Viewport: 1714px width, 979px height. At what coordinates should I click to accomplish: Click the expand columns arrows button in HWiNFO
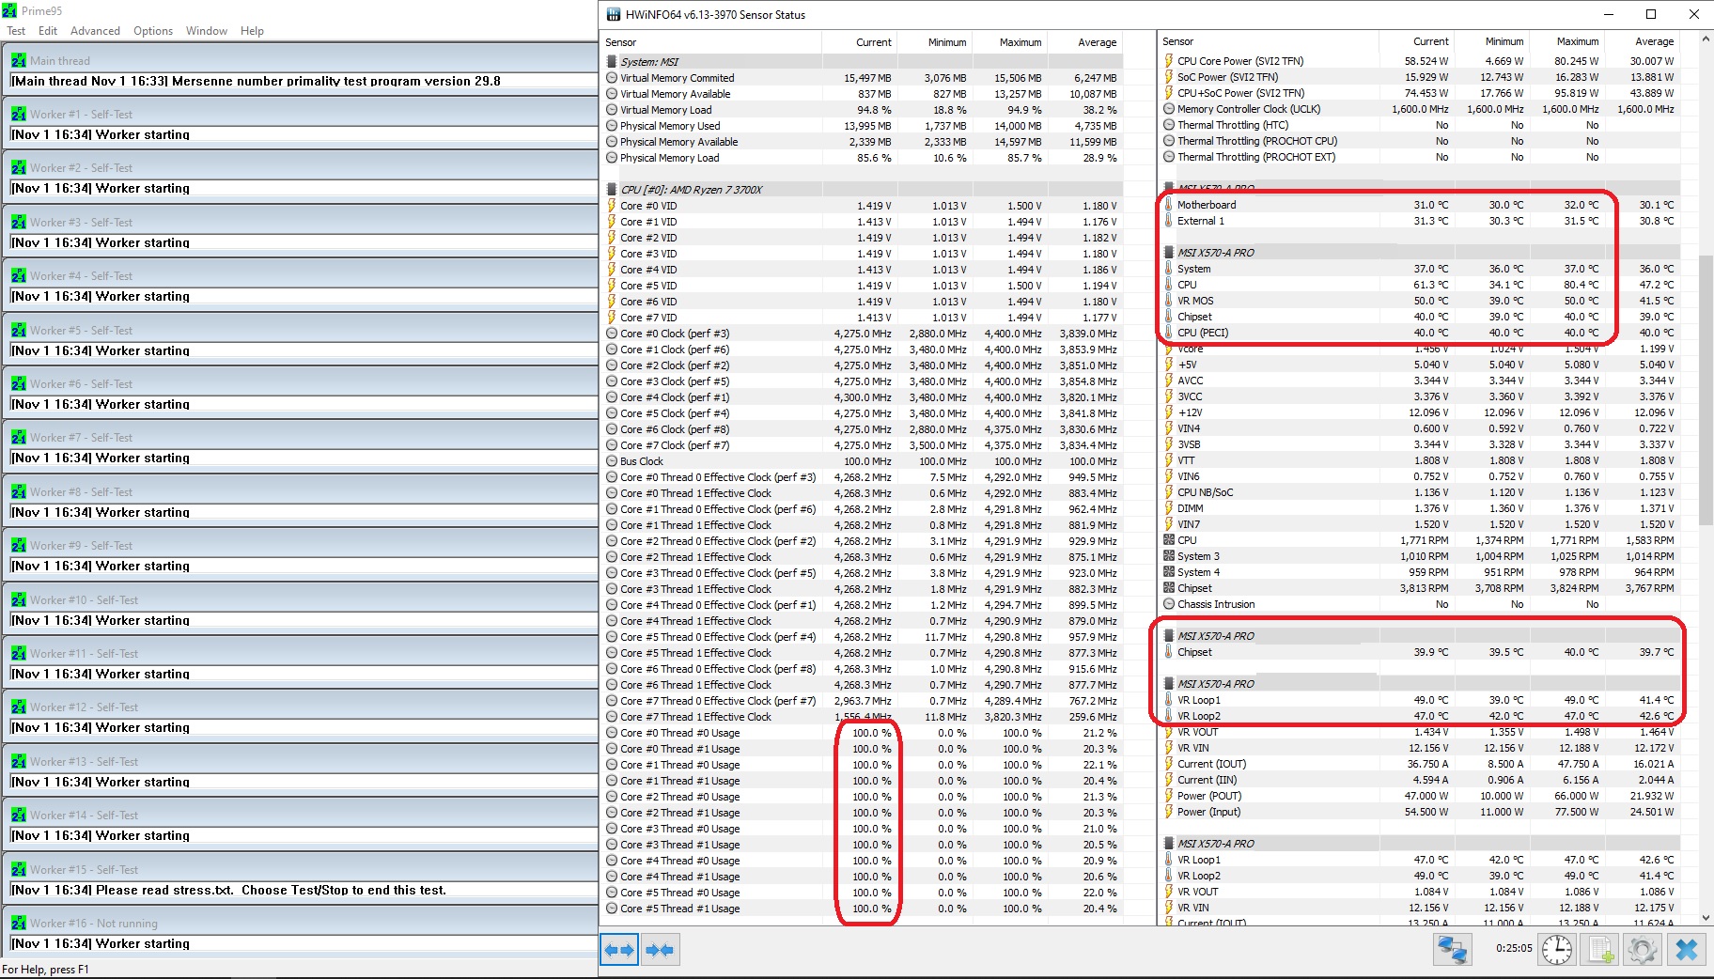[x=619, y=950]
